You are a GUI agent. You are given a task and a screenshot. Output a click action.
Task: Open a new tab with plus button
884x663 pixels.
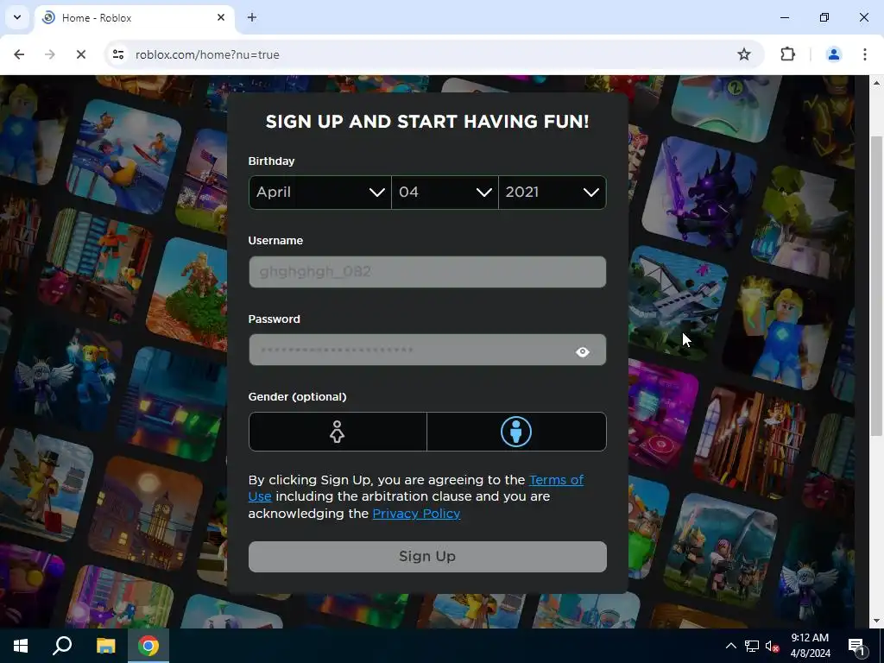coord(252,17)
